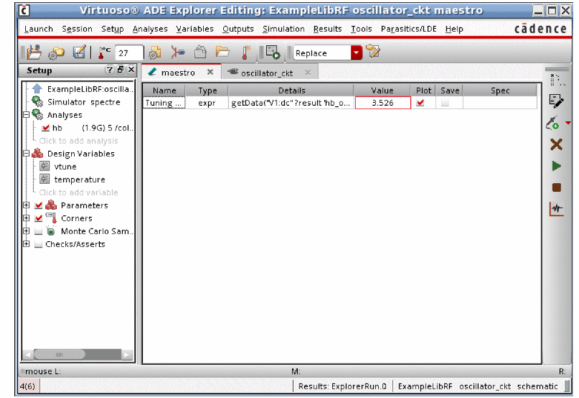This screenshot has width=579, height=398.
Task: Open the Results menu
Action: pyautogui.click(x=327, y=29)
